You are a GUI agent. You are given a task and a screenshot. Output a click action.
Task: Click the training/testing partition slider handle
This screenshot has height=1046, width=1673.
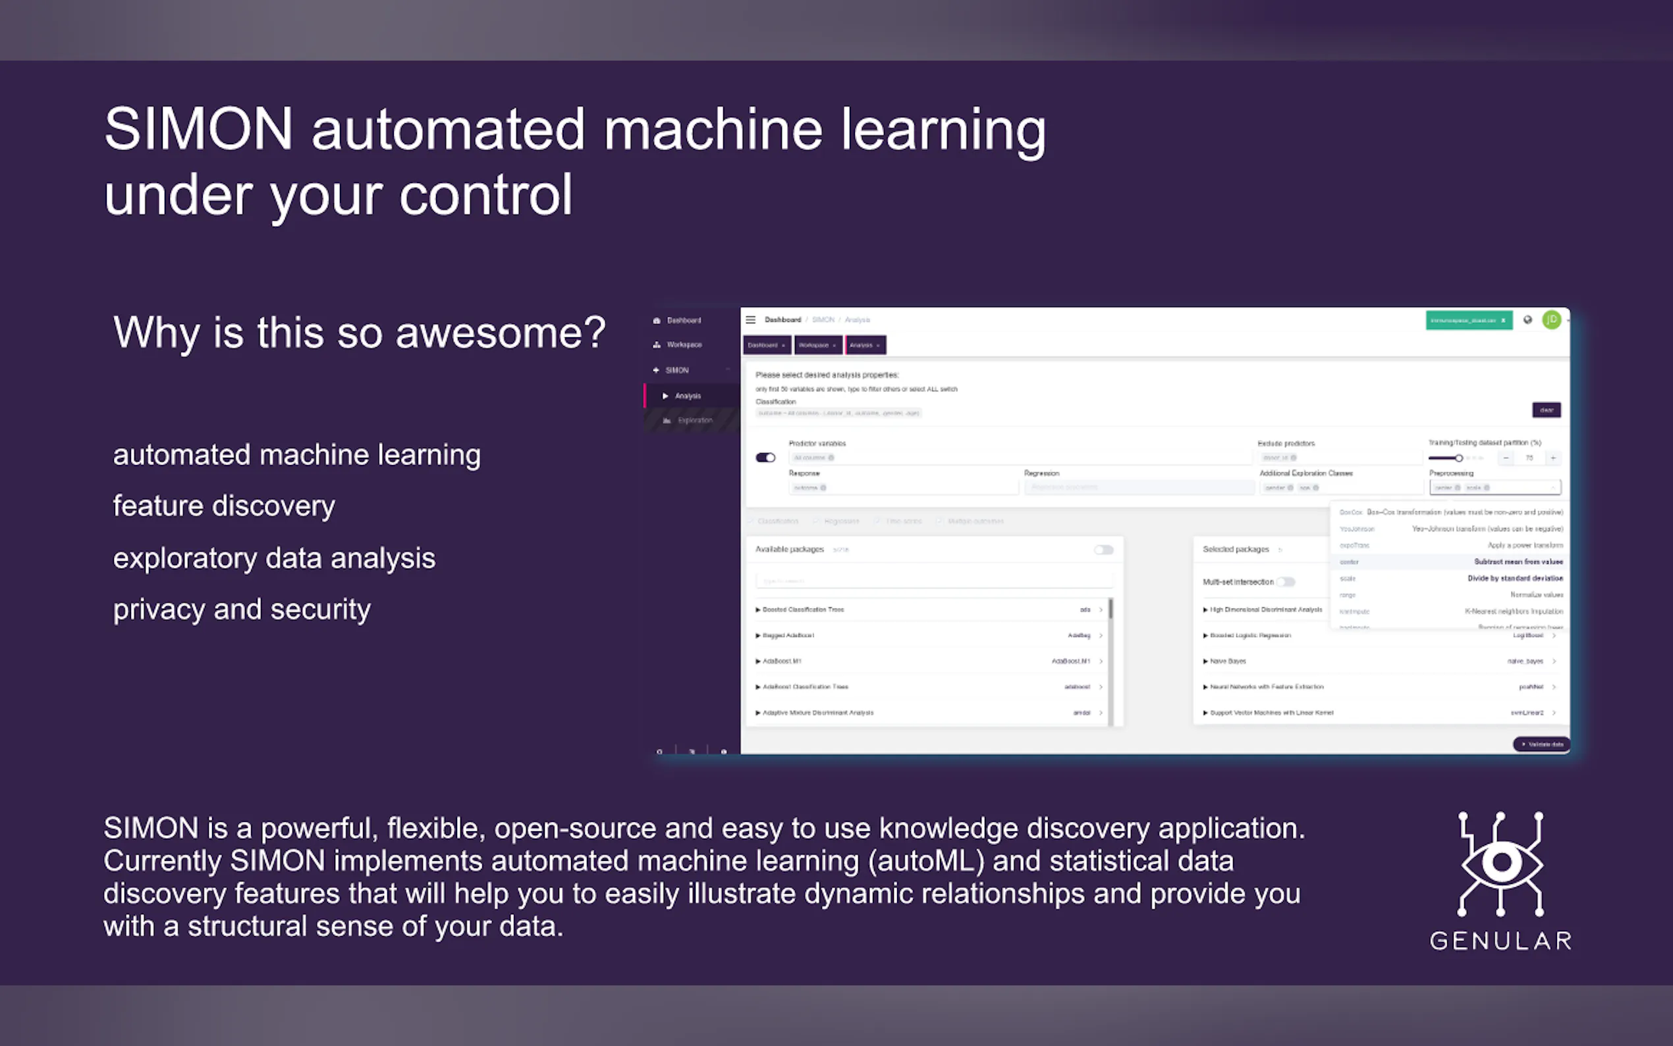[1458, 458]
